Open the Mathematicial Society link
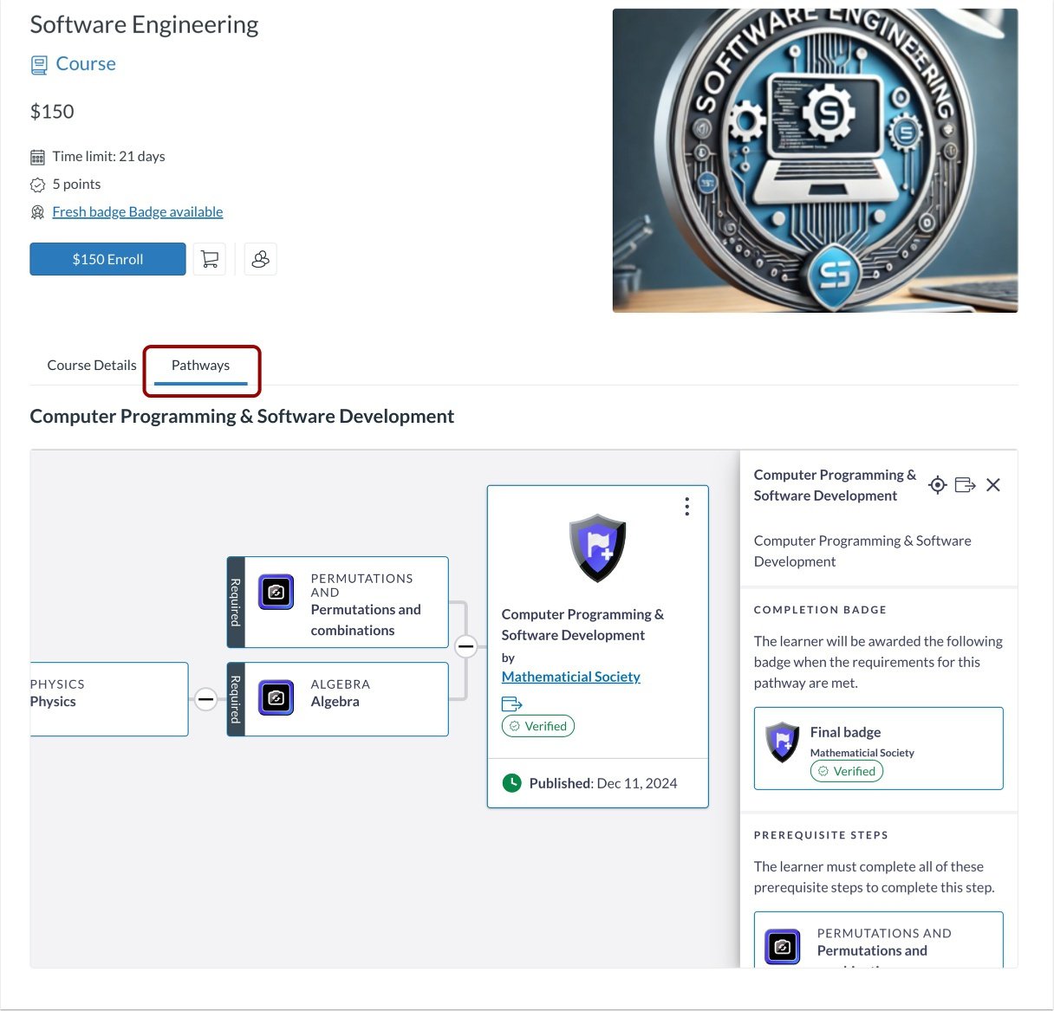This screenshot has width=1054, height=1011. pyautogui.click(x=570, y=676)
